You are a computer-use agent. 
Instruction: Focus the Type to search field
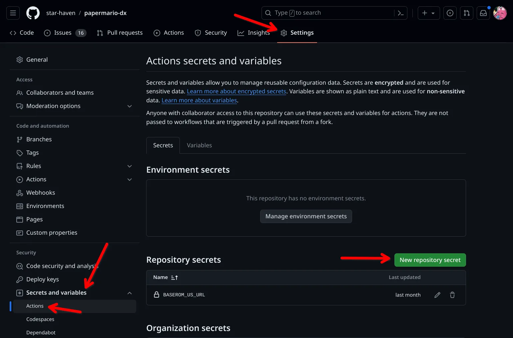tap(328, 13)
